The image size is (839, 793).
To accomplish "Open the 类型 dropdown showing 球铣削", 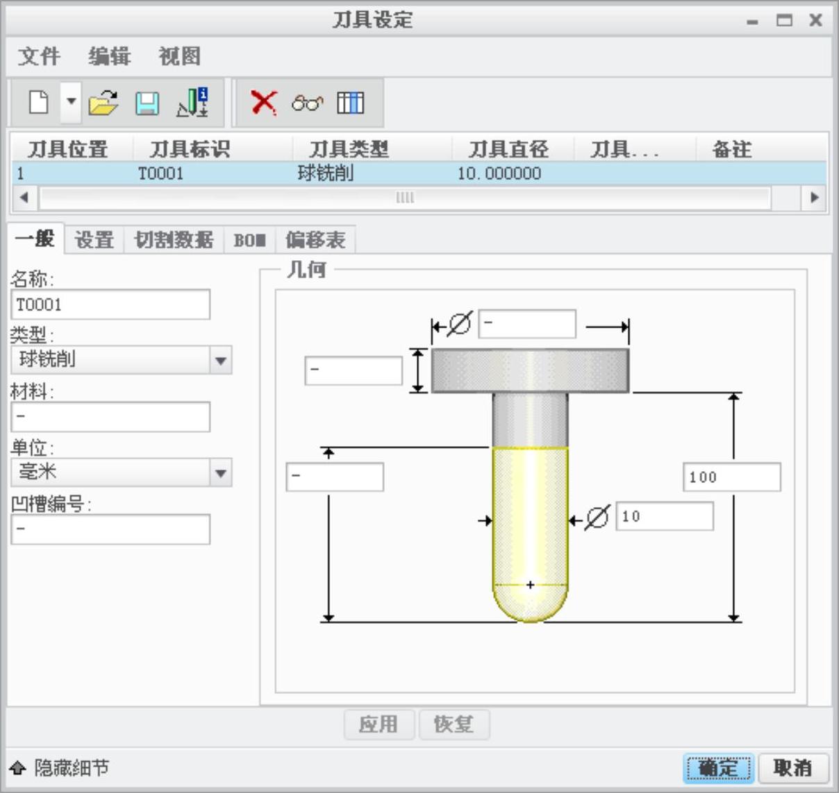I will coord(122,360).
